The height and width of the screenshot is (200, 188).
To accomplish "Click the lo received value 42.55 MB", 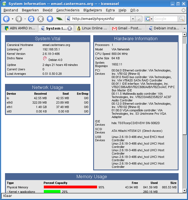I will (40, 98).
